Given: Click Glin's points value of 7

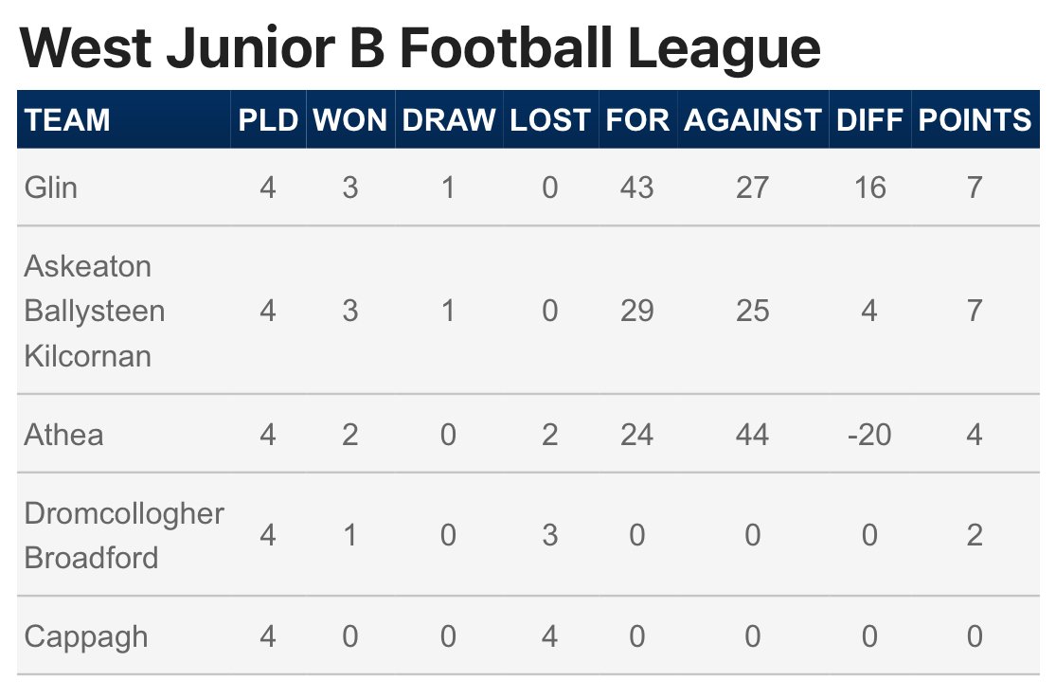Looking at the screenshot, I should (x=975, y=188).
